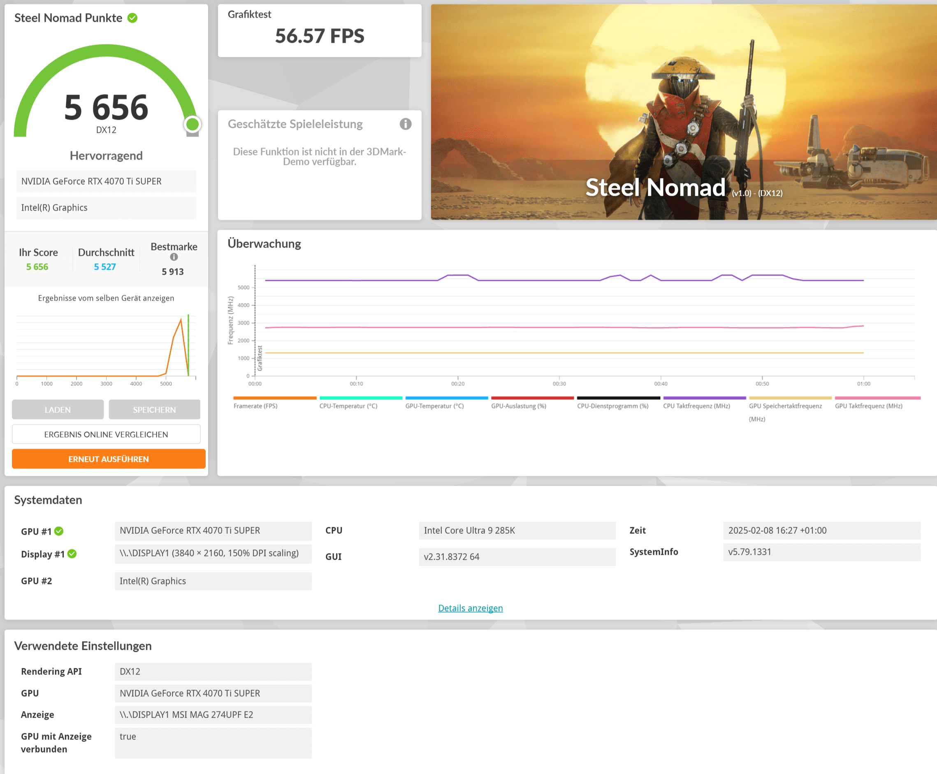The image size is (937, 774).
Task: Click the green gauge indicator knob
Action: point(192,124)
